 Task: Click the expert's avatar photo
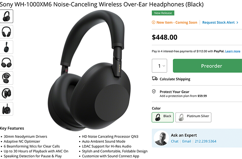coord(161,138)
